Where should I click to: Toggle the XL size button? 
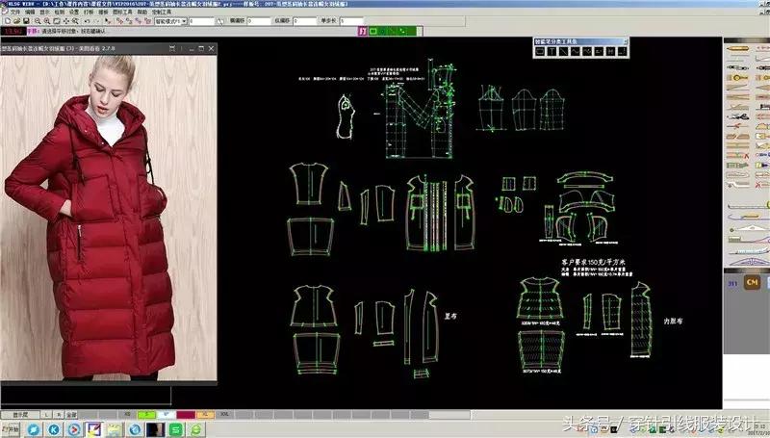click(x=203, y=414)
